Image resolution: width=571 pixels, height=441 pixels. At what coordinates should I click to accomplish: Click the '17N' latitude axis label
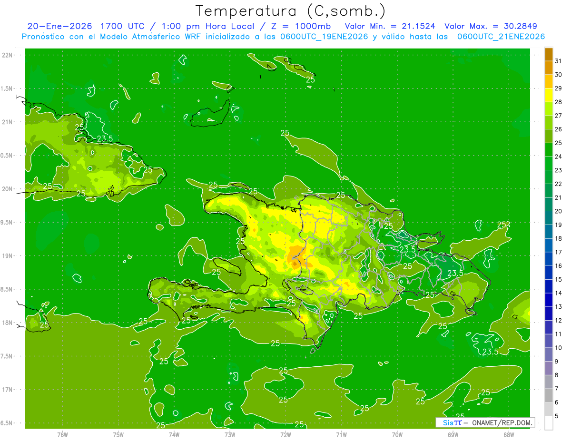tap(7, 390)
